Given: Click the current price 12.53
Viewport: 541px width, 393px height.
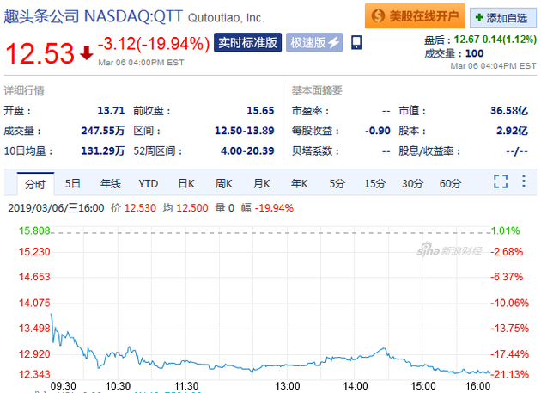Looking at the screenshot, I should pyautogui.click(x=40, y=53).
